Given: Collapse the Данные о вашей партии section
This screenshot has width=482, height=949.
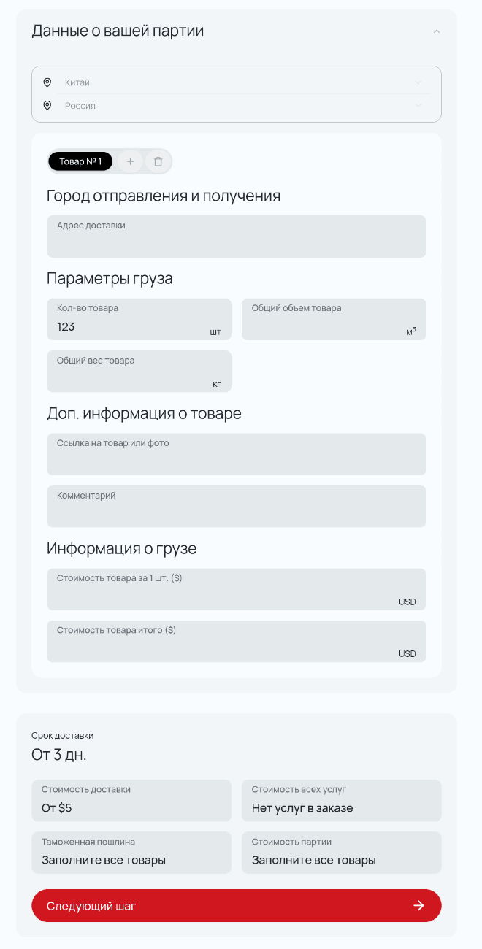Looking at the screenshot, I should click(x=437, y=31).
